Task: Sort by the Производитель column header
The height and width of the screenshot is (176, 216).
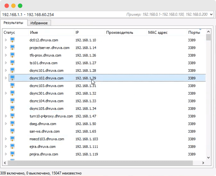Action: 126,33
